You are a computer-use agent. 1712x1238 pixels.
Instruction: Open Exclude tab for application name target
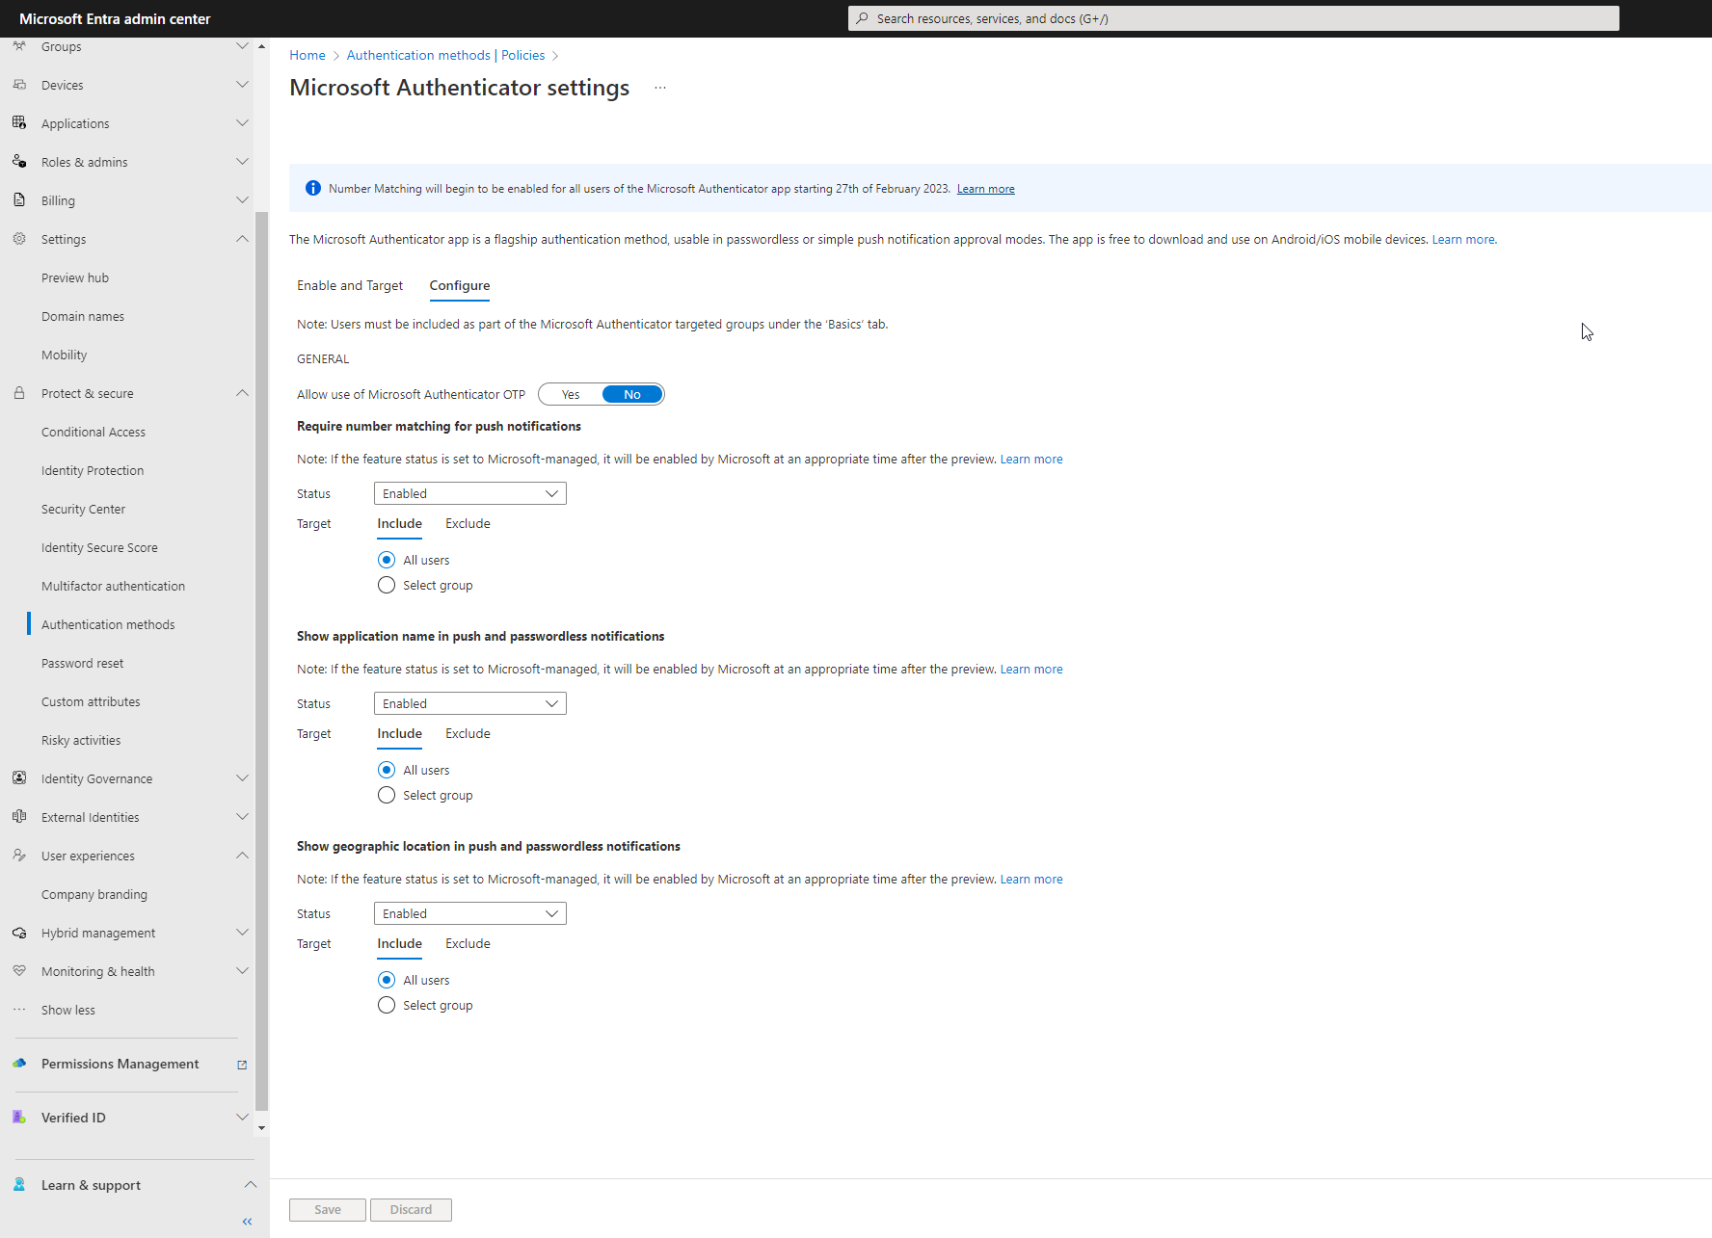pos(468,733)
